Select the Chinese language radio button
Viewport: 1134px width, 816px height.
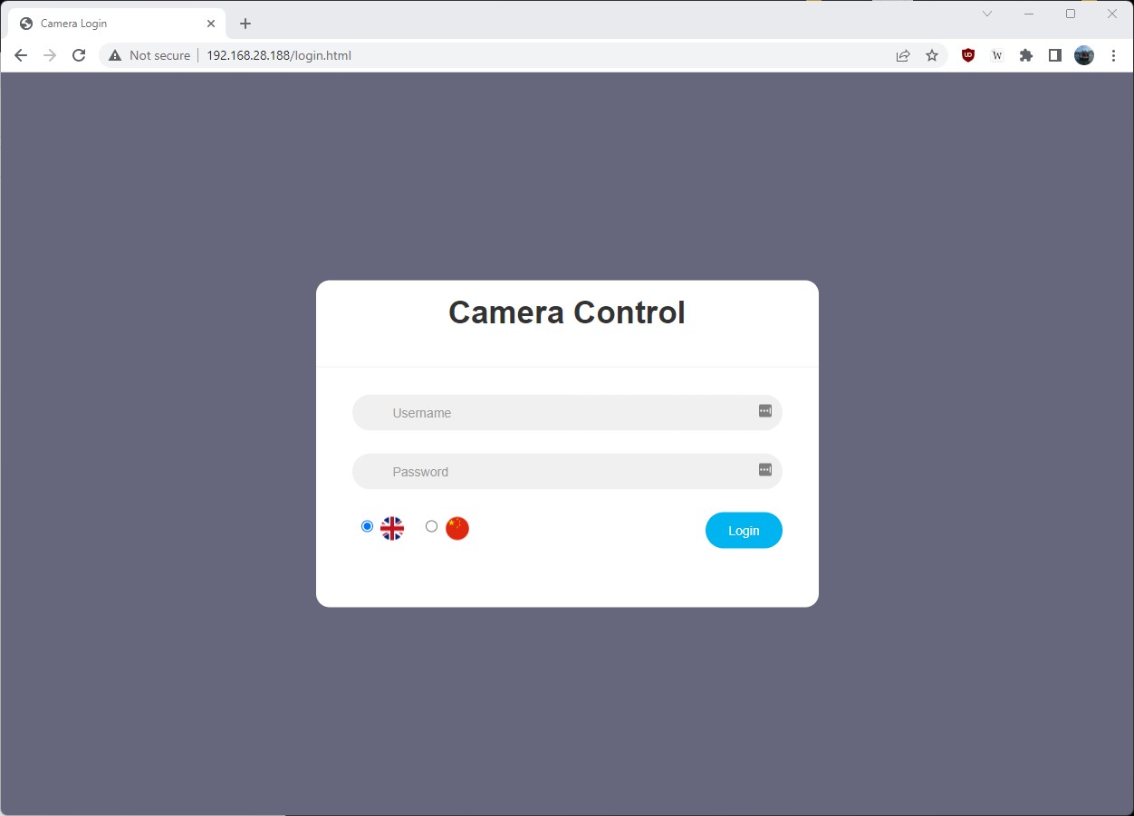point(431,526)
